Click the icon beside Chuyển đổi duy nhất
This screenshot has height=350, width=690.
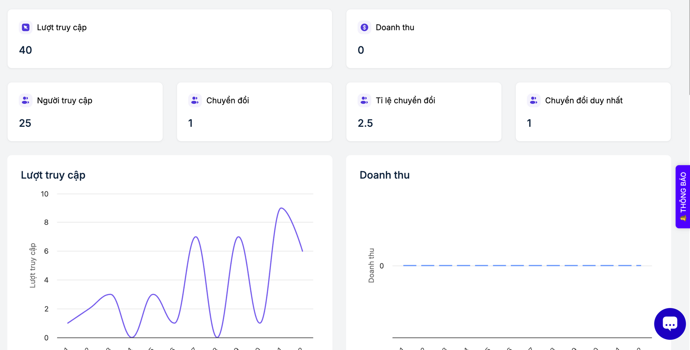[x=534, y=100]
